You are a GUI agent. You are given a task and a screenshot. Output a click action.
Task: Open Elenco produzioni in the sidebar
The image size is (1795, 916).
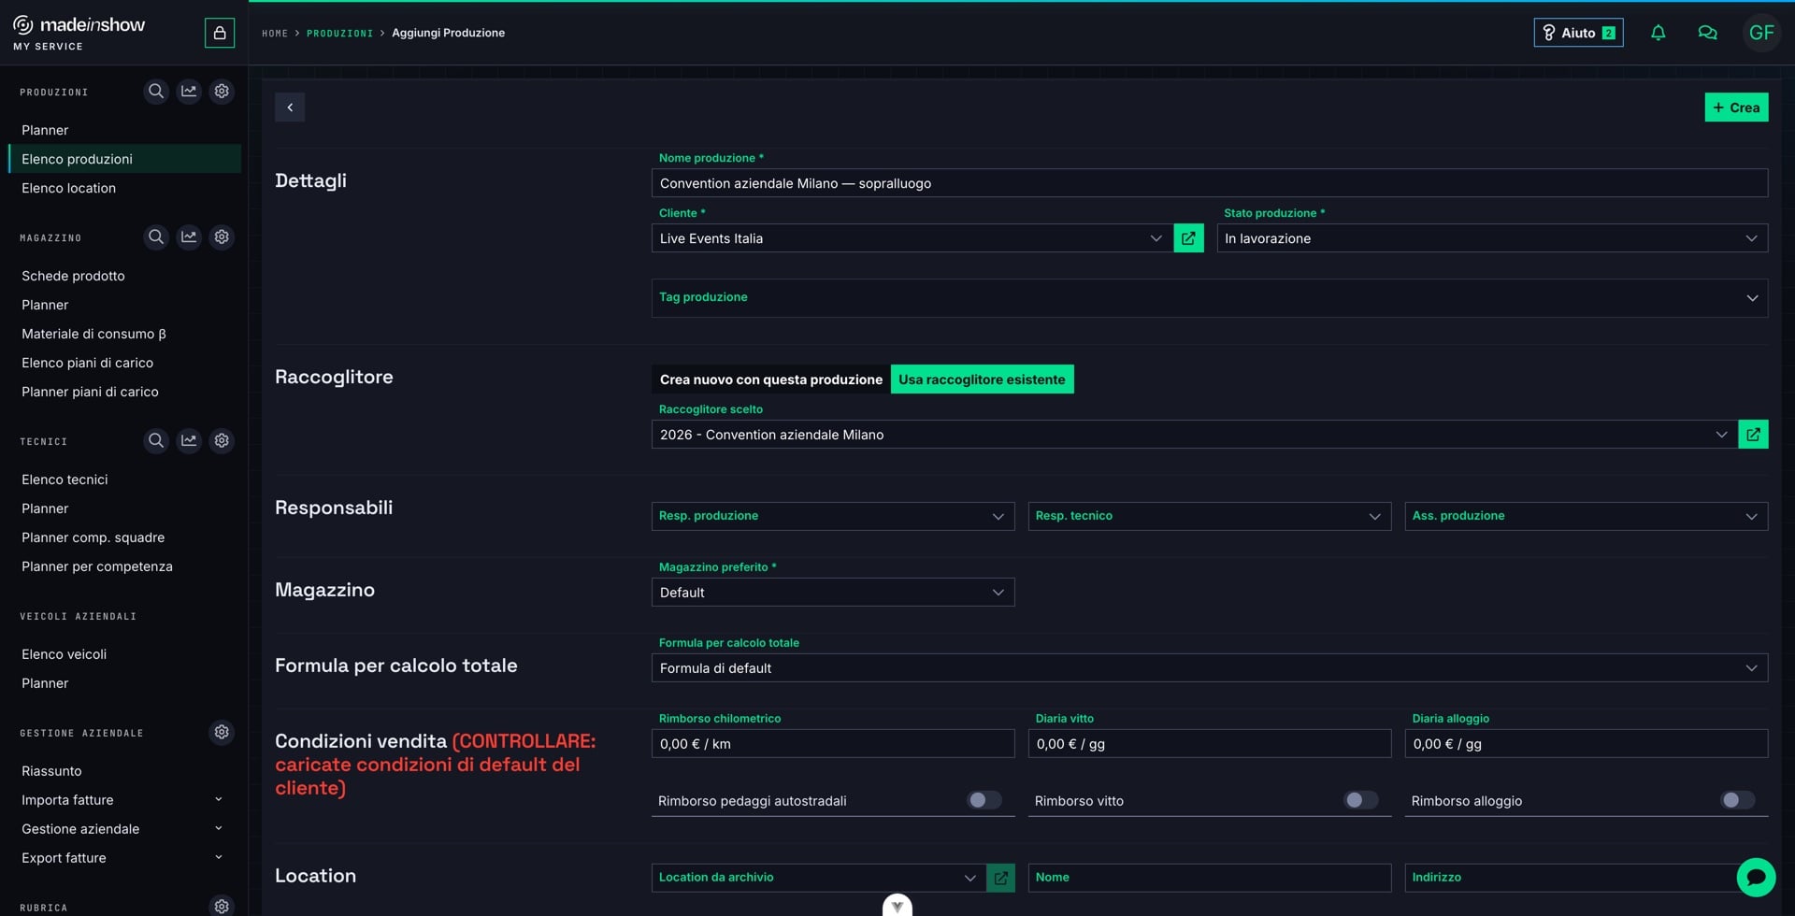tap(124, 159)
